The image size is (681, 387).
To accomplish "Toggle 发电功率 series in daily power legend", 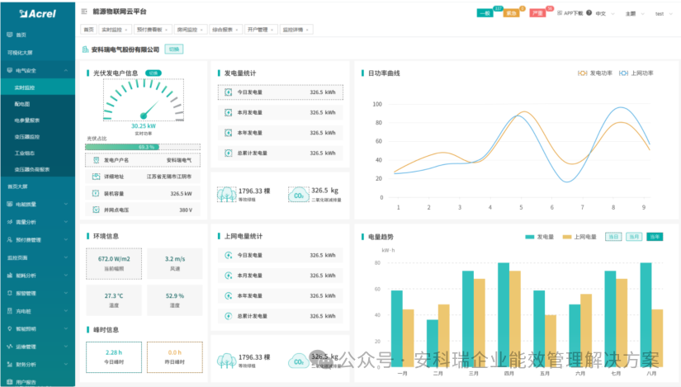I will 594,73.
